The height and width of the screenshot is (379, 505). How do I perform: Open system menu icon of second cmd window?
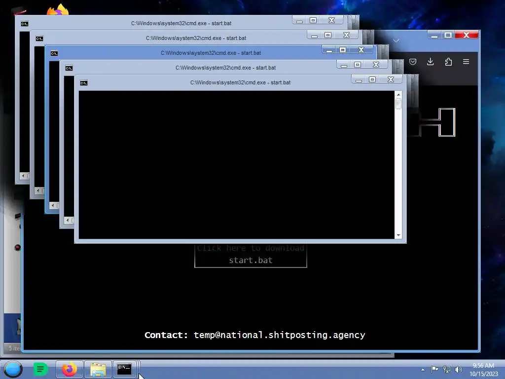(x=39, y=38)
